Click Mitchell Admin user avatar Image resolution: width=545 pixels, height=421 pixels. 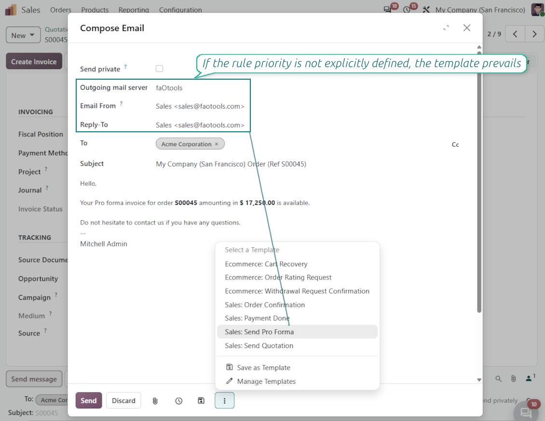538,10
